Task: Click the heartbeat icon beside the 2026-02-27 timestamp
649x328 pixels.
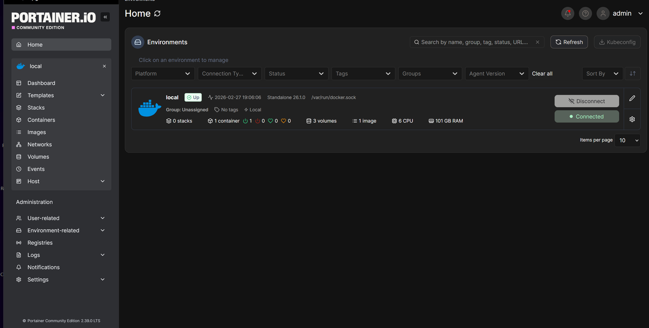Action: (210, 97)
